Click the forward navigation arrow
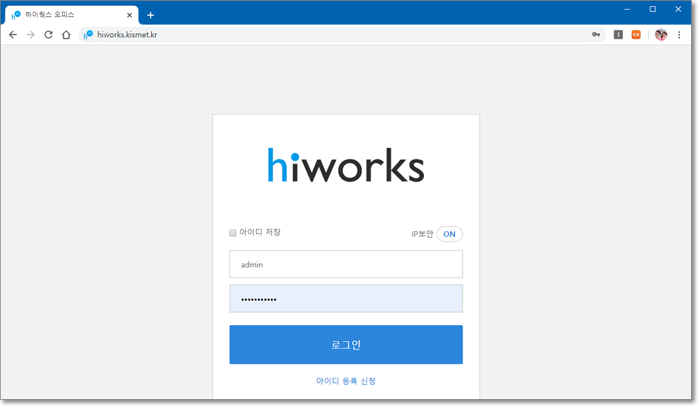This screenshot has height=406, width=698. (x=30, y=35)
